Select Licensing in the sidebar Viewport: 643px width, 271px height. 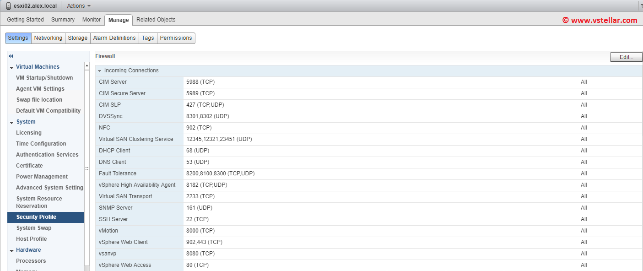coord(29,132)
